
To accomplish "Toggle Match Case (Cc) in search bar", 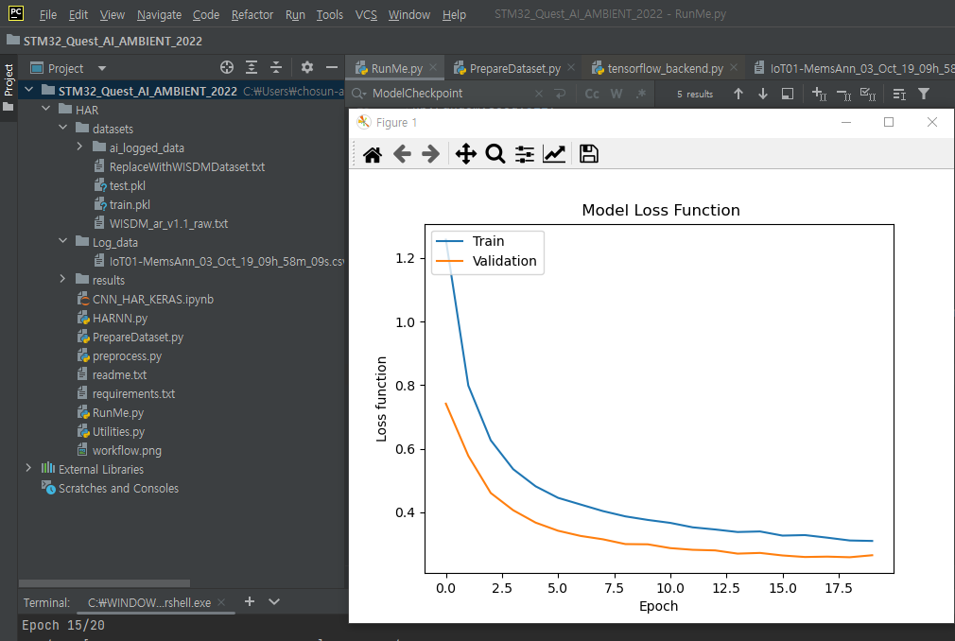I will [592, 94].
